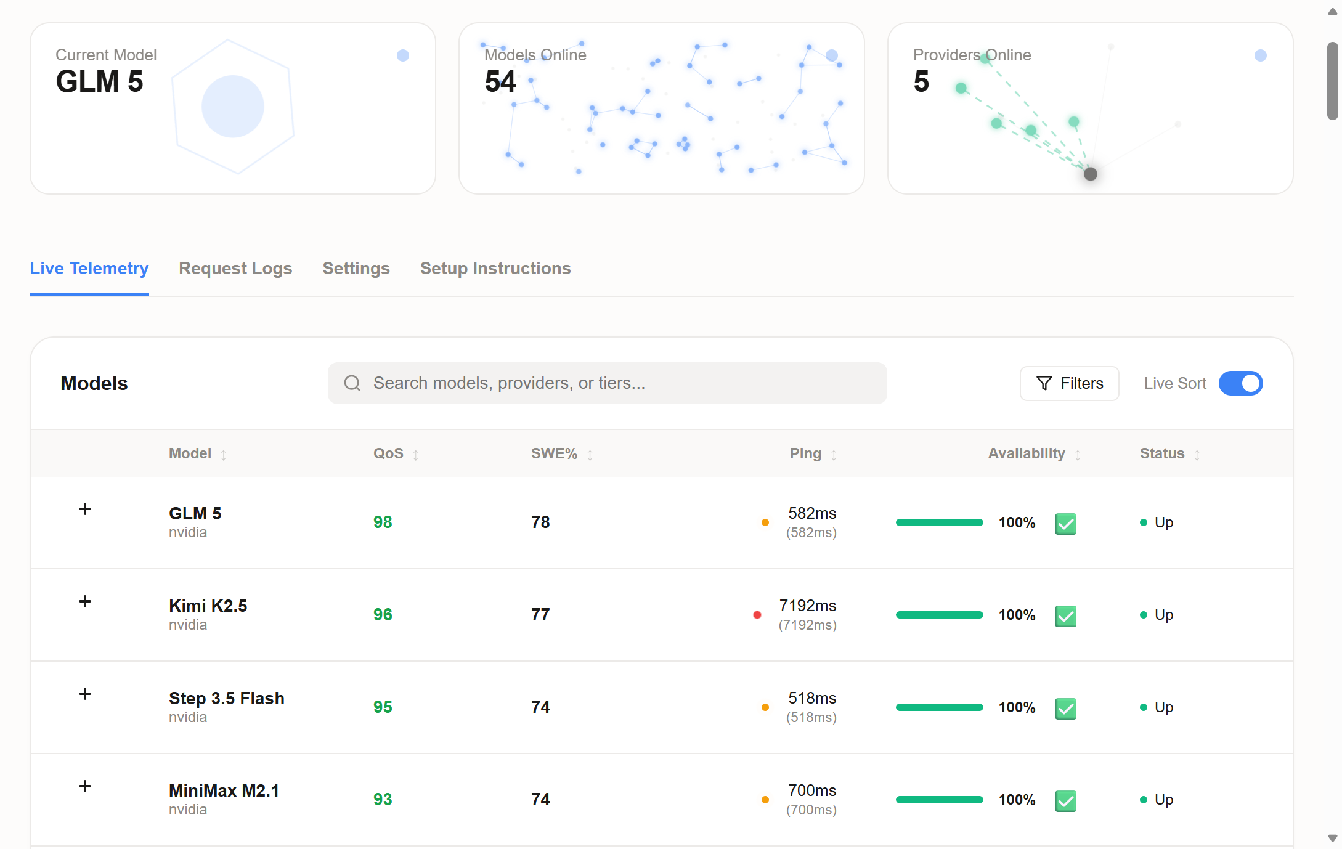The height and width of the screenshot is (849, 1342).
Task: Click the availability check for Step 3.5 Flash
Action: tap(1065, 709)
